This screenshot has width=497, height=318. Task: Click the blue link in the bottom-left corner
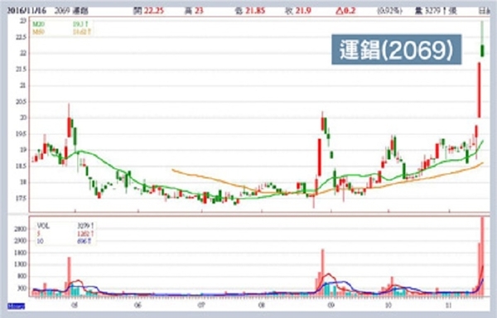tap(16, 306)
